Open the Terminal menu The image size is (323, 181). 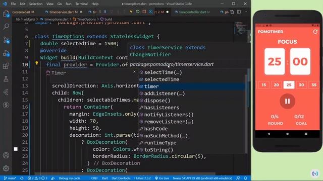pos(81,4)
